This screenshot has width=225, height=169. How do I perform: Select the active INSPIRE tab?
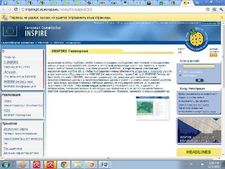pyautogui.click(x=187, y=3)
